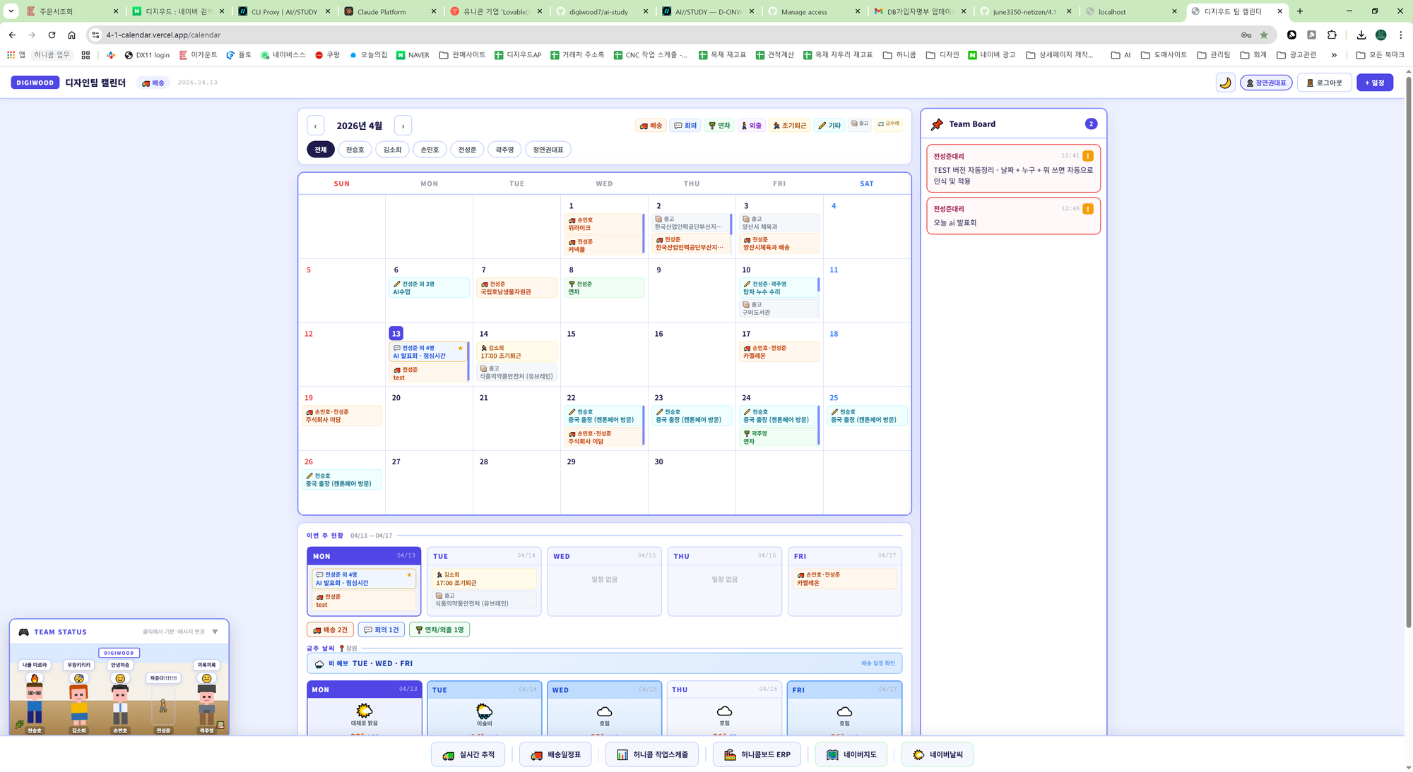Select the 전체 member filter tab
The width and height of the screenshot is (1413, 772).
click(x=321, y=150)
